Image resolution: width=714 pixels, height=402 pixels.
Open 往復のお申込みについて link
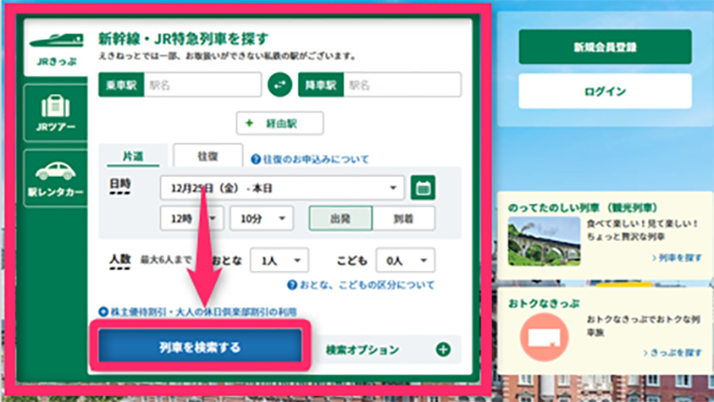click(316, 159)
